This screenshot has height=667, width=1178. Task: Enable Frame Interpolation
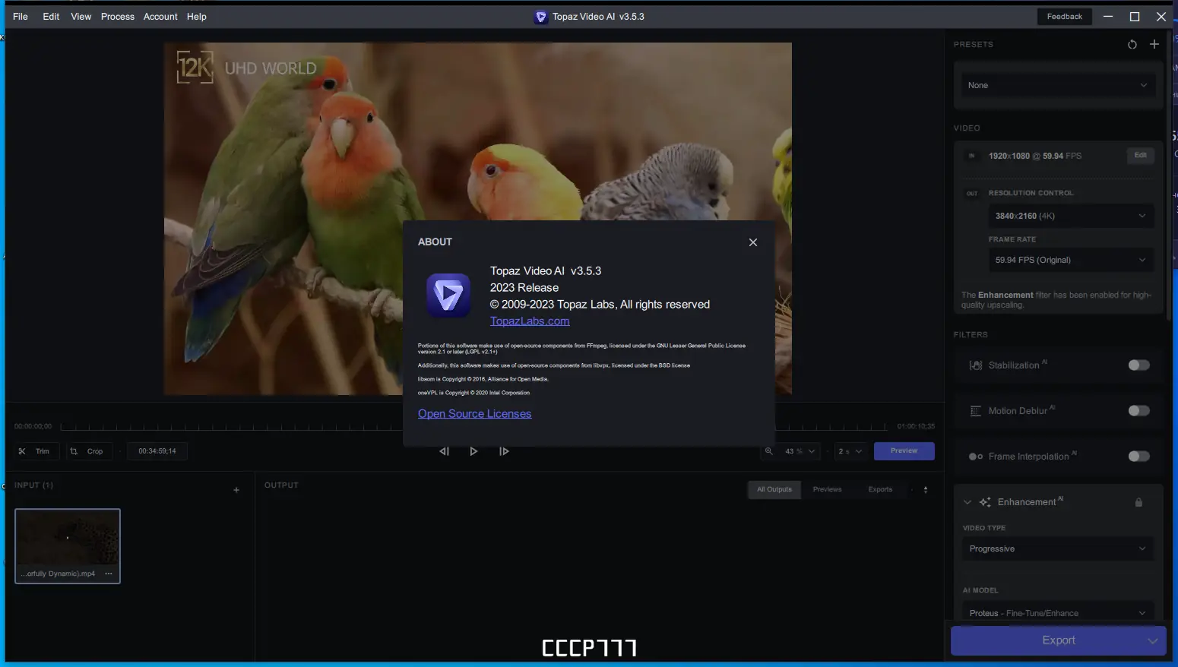click(x=1138, y=456)
